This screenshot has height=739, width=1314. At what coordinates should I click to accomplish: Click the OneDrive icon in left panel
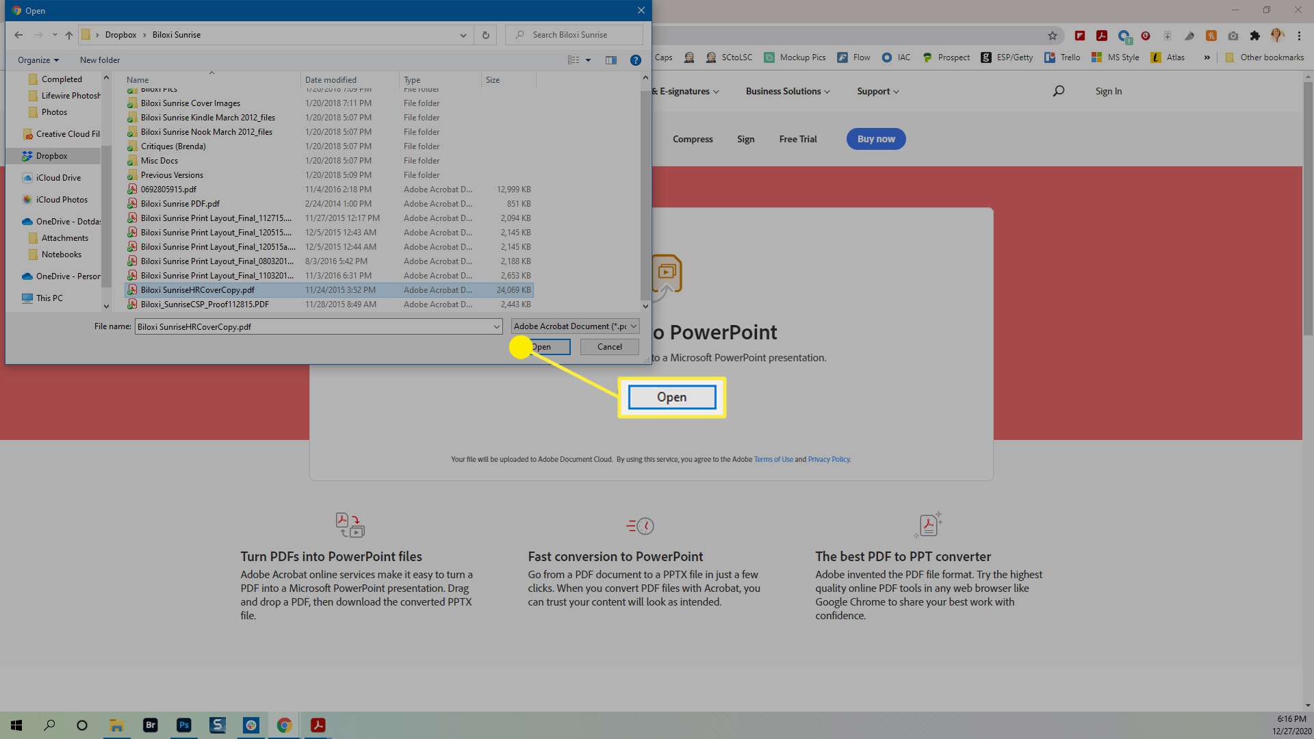(x=26, y=221)
